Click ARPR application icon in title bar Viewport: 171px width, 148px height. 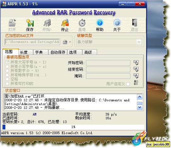[4, 4]
